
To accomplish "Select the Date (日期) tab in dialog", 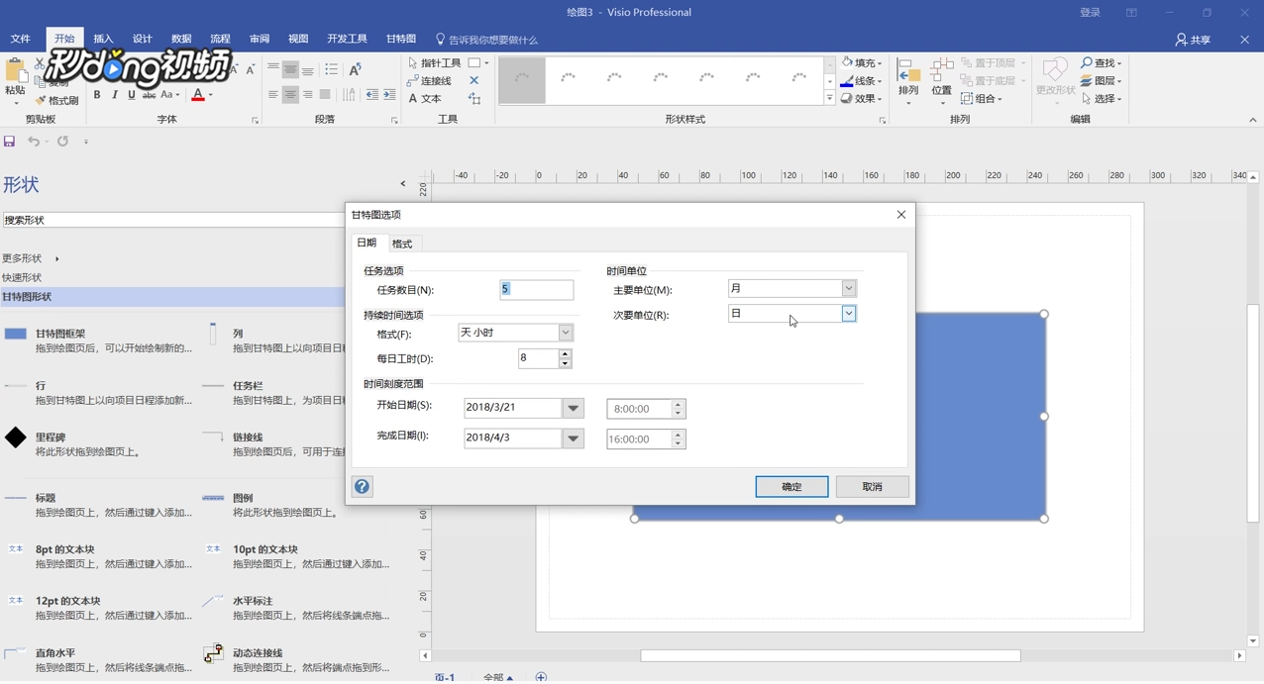I will pyautogui.click(x=367, y=243).
